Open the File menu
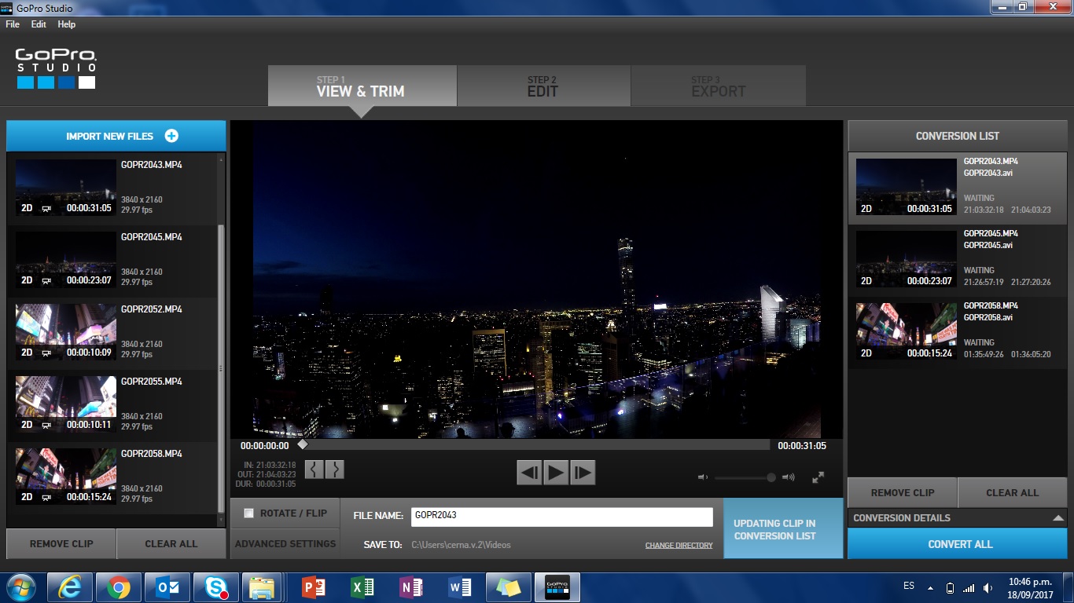Image resolution: width=1074 pixels, height=603 pixels. tap(13, 24)
